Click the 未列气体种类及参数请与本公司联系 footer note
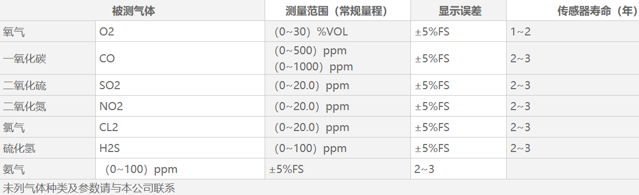Viewport: 639px width, 195px height. [88, 188]
